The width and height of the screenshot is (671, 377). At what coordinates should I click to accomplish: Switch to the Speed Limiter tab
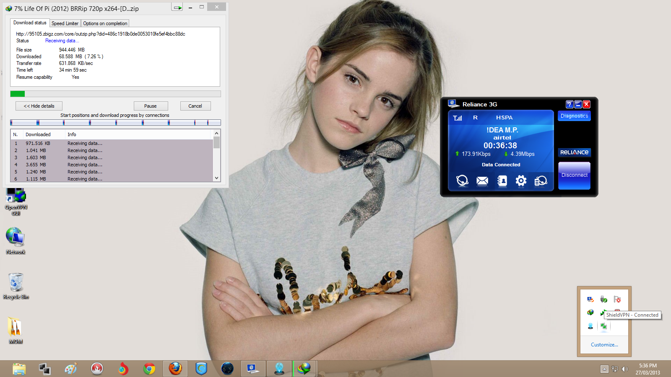65,23
